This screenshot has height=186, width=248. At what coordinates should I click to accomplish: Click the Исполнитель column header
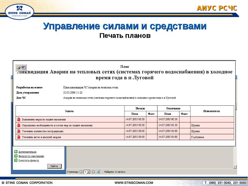click(x=212, y=111)
